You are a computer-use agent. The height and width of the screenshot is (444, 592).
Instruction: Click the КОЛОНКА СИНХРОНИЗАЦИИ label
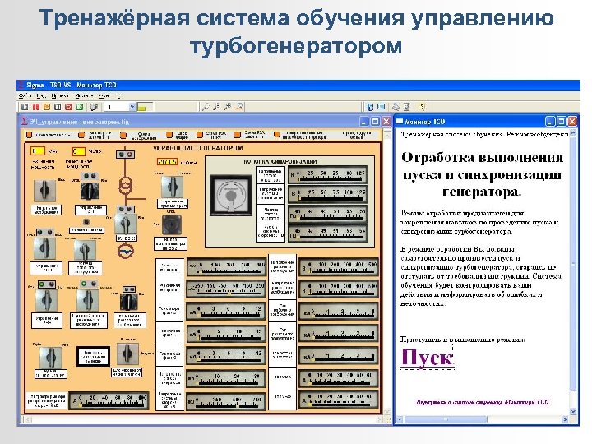click(280, 161)
